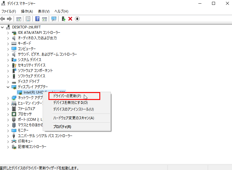This screenshot has width=232, height=170.
Task: Select the ディスク ドライブ row
Action: pos(29,82)
